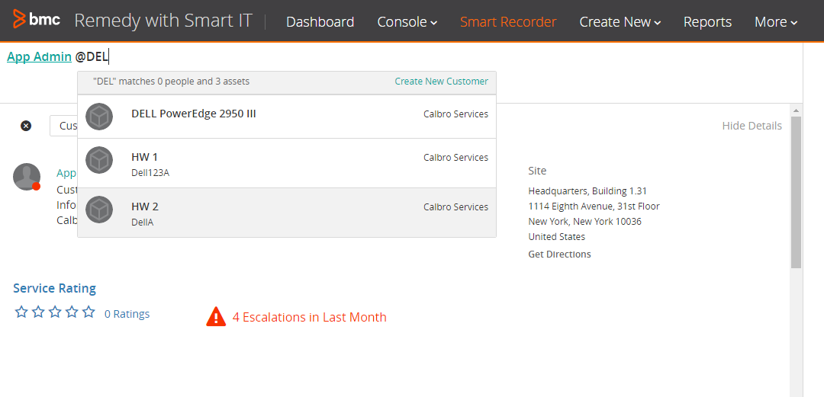Click Calbro Services next to HW 1
The width and height of the screenshot is (824, 397).
[455, 158]
